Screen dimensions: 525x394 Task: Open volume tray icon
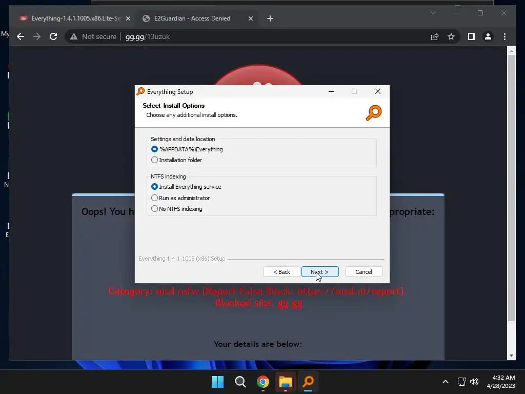click(474, 382)
